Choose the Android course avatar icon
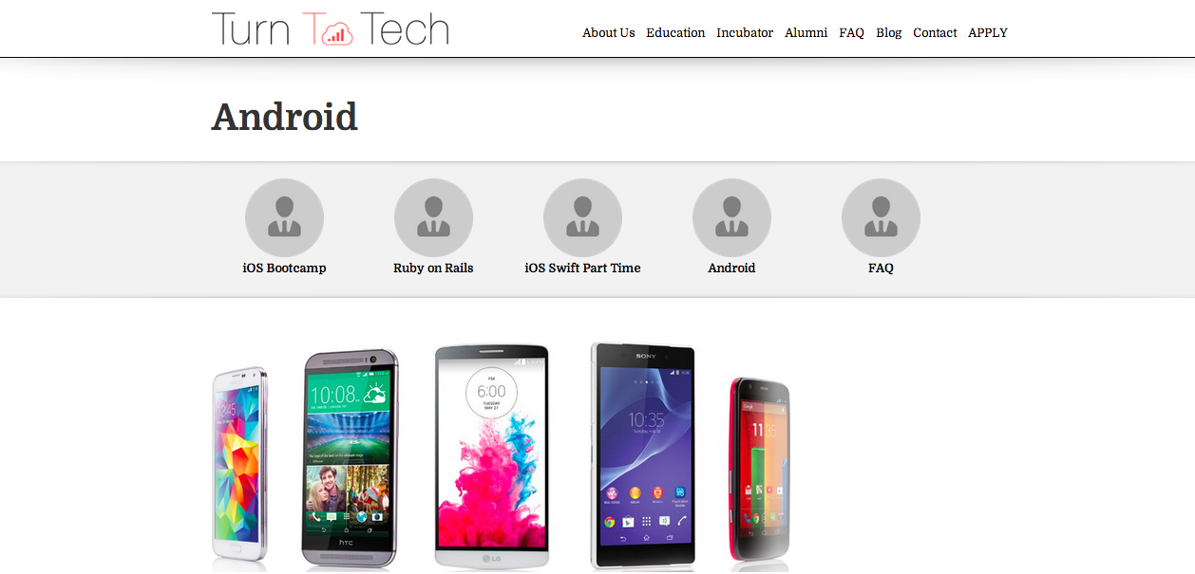 [731, 217]
